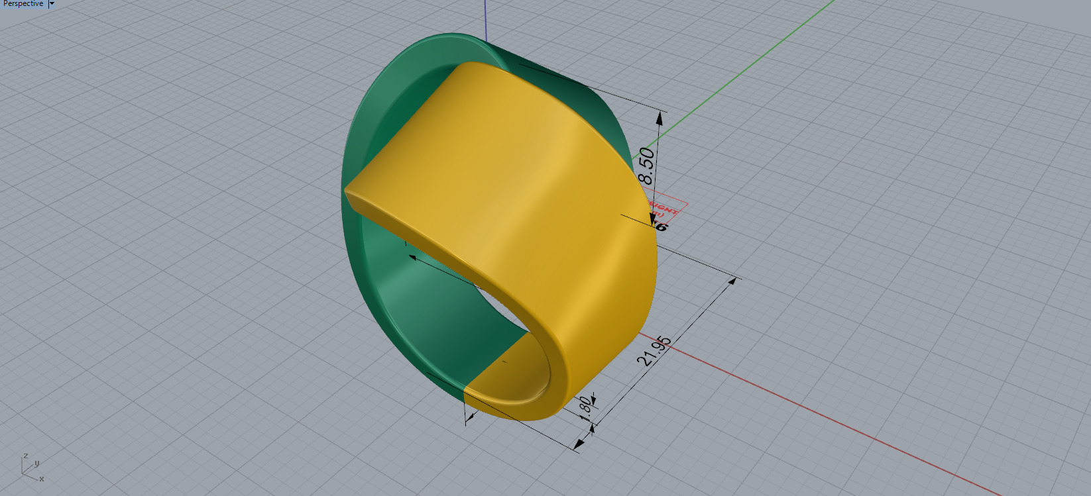Open the Perspective viewport dropdown arrow
Image resolution: width=1091 pixels, height=496 pixels.
coord(52,4)
